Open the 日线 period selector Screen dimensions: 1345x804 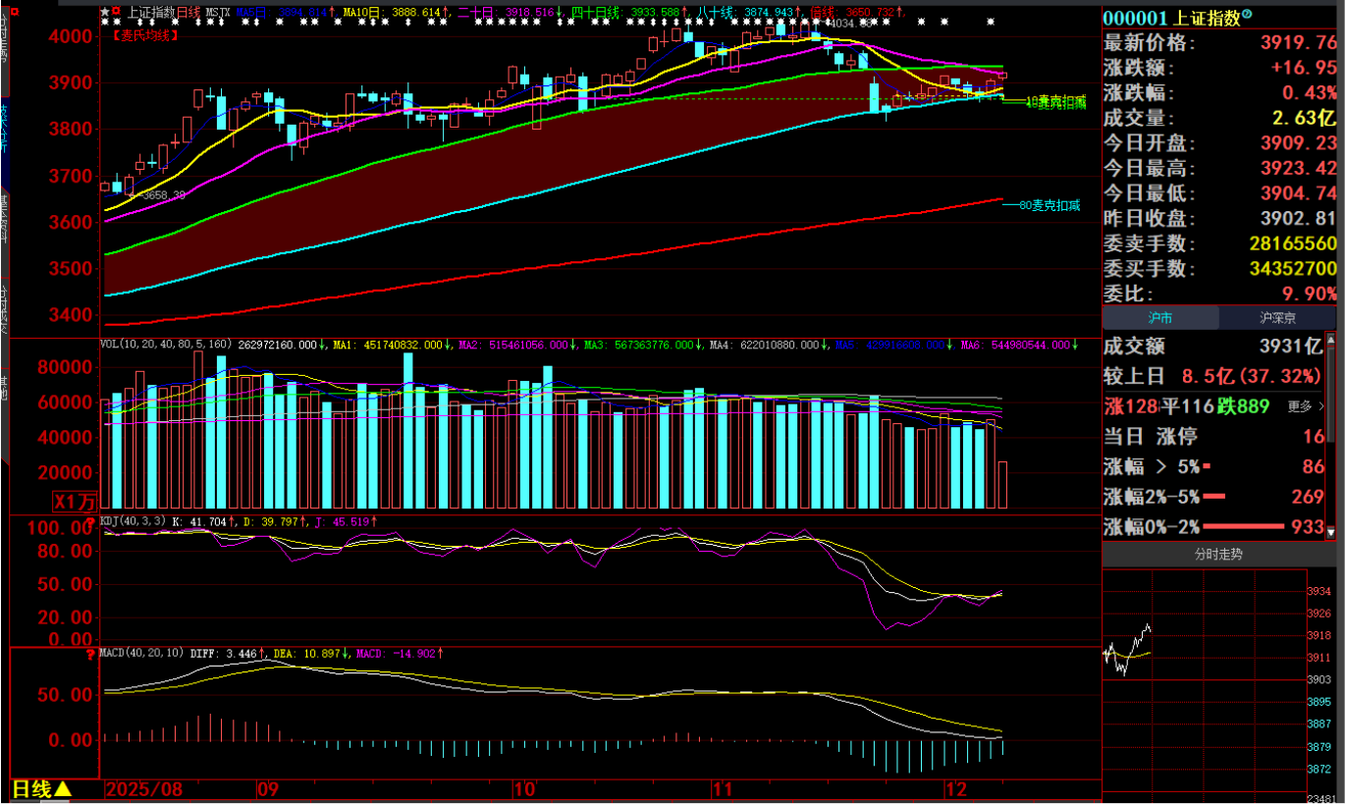coord(41,789)
